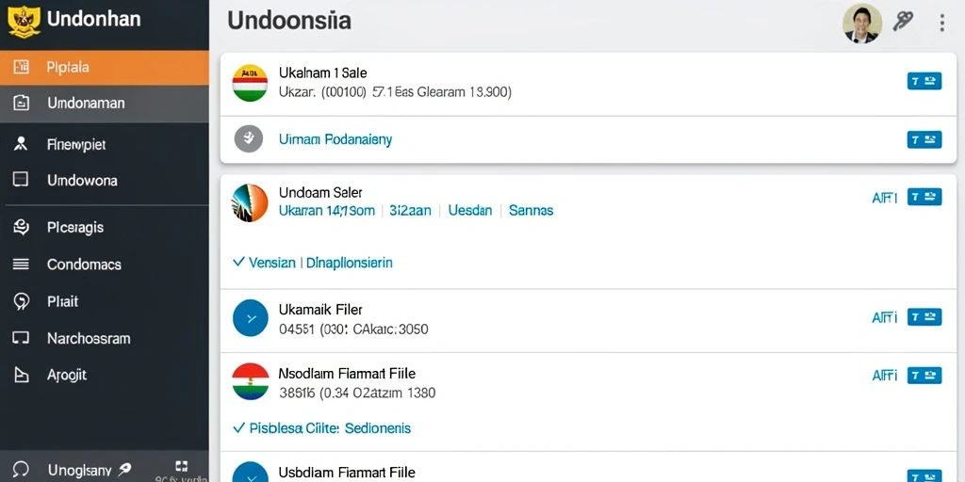965x482 pixels.
Task: Click the square icon beside Undowona
Action: click(x=21, y=180)
